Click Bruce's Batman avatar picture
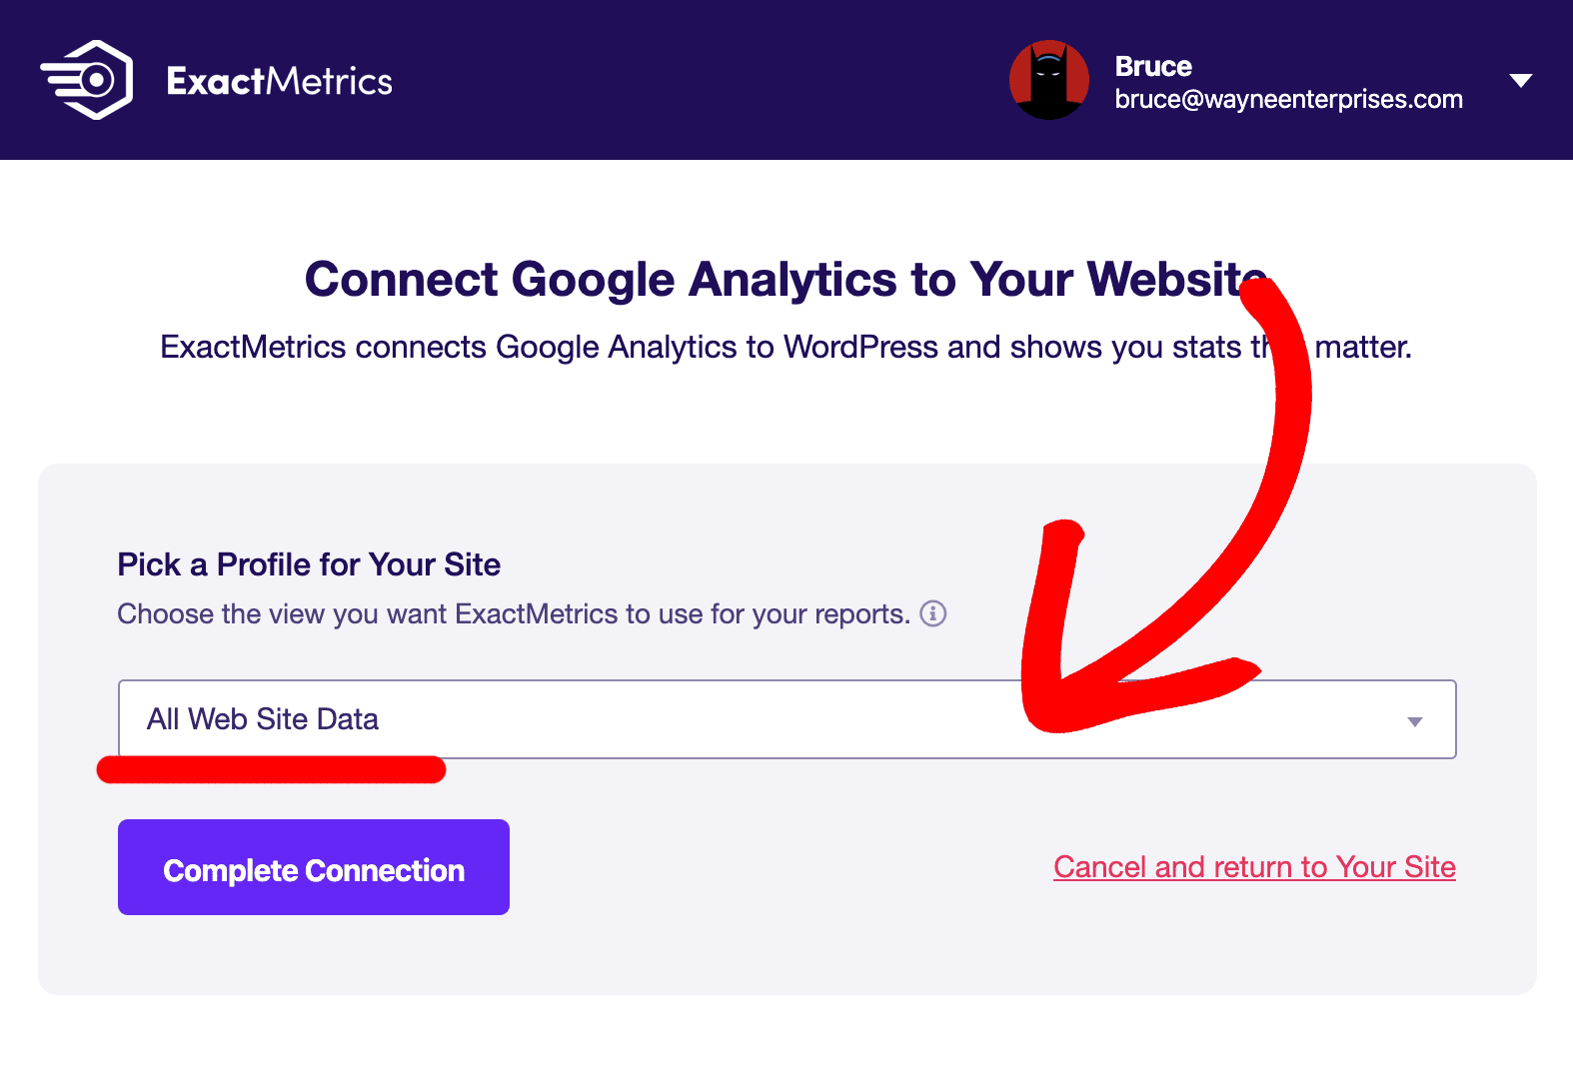This screenshot has height=1077, width=1573. pos(1048,80)
